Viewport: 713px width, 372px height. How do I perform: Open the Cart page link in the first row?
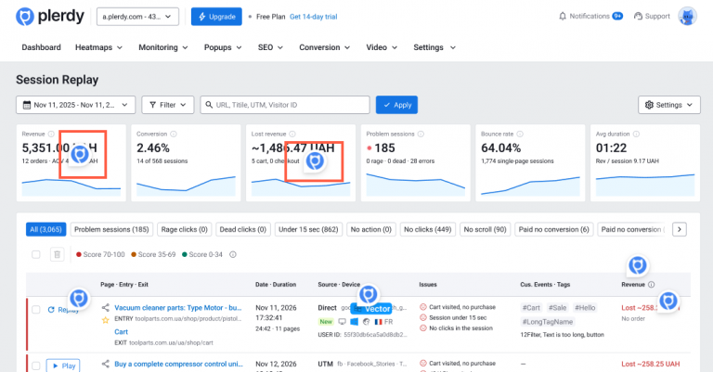(121, 331)
